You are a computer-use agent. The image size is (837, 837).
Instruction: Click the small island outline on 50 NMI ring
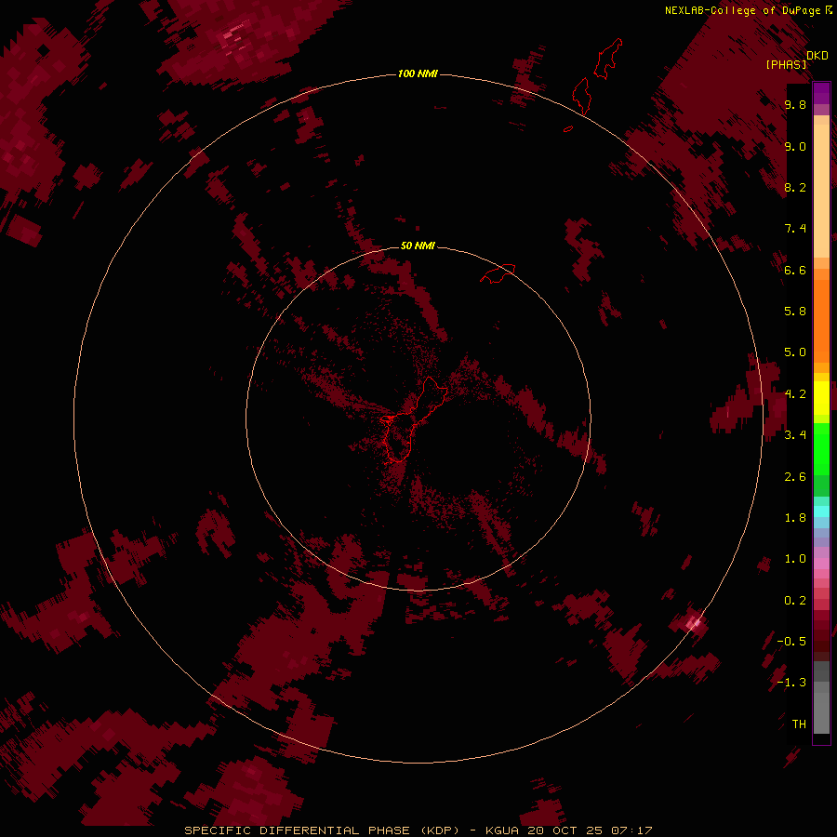click(x=498, y=273)
